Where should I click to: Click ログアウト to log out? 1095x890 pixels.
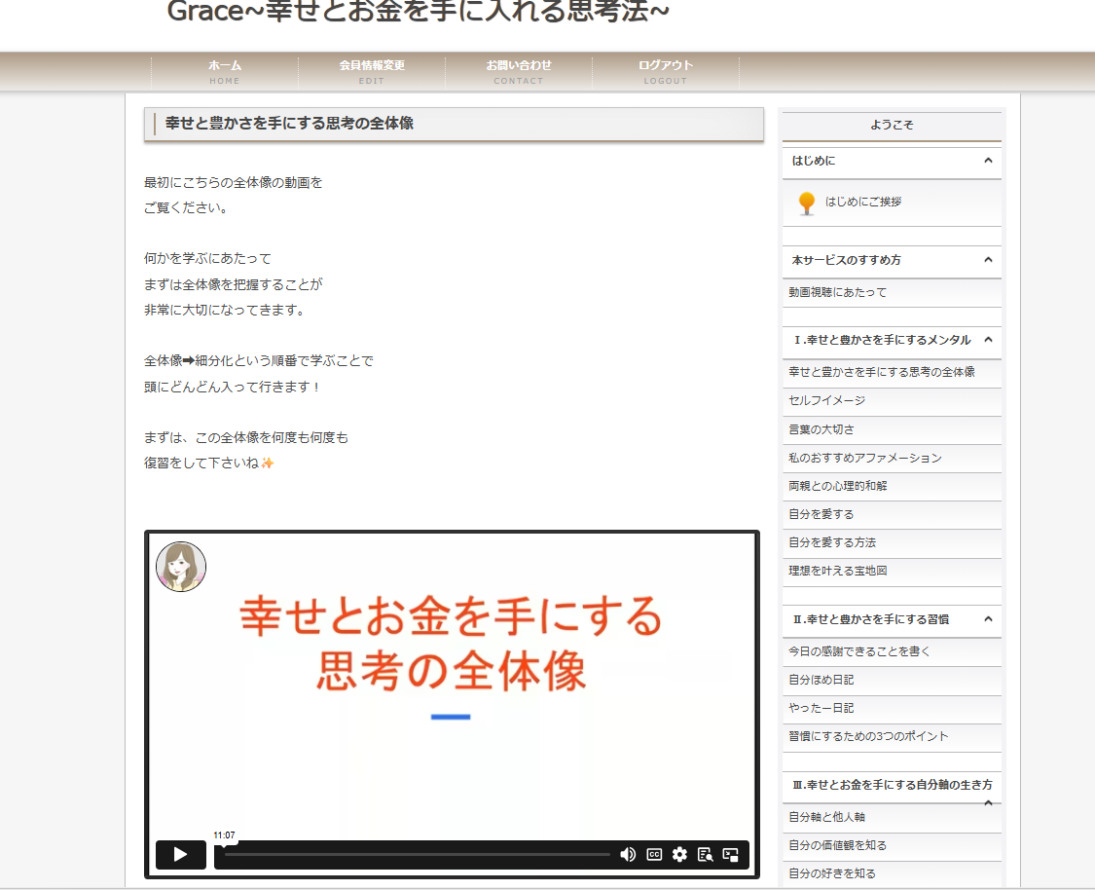click(666, 71)
